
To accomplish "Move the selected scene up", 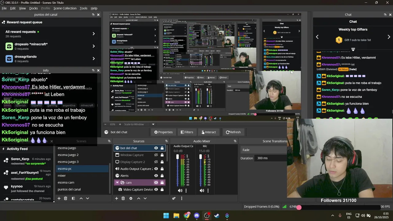I will coord(81,198).
